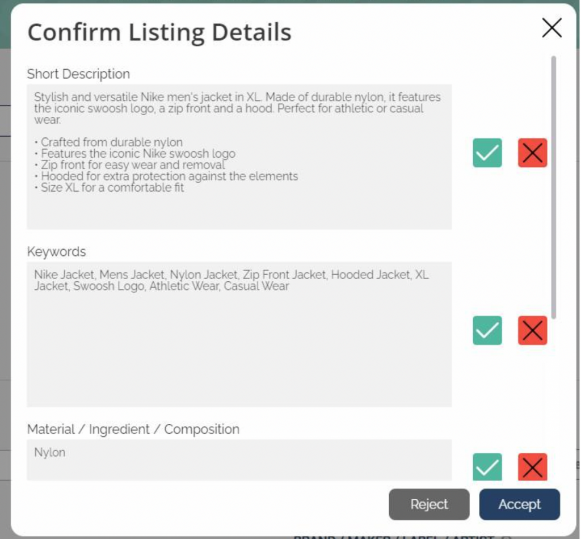This screenshot has height=539, width=581.
Task: Approve the Short Description with green checkmark
Action: tap(487, 153)
